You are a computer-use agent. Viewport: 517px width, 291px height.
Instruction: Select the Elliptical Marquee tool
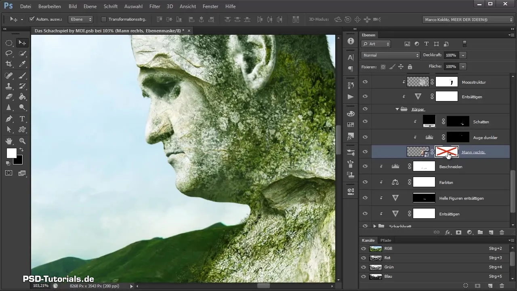point(9,43)
